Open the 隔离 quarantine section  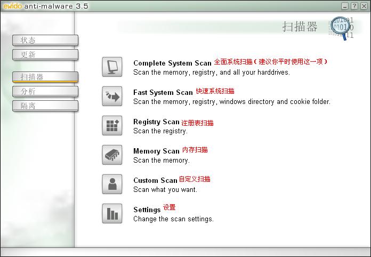(45, 106)
